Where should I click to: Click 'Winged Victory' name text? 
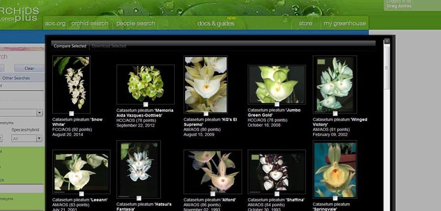click(x=340, y=122)
